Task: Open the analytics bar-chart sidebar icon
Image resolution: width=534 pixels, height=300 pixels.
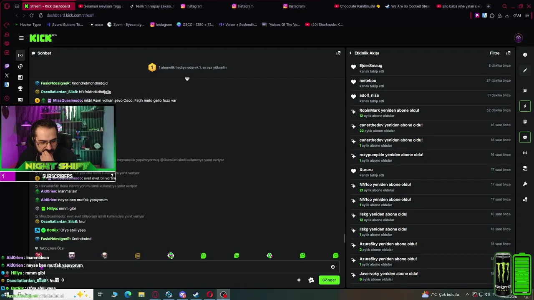Action: tap(20, 77)
